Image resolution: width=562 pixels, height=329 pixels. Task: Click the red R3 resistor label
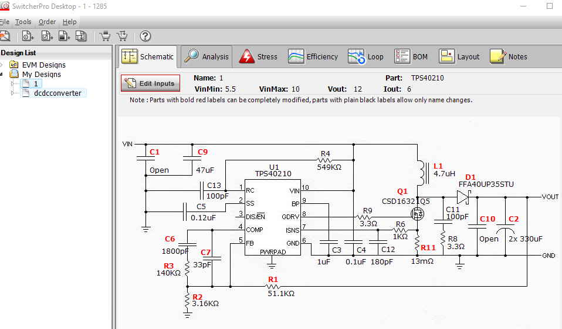pos(168,266)
